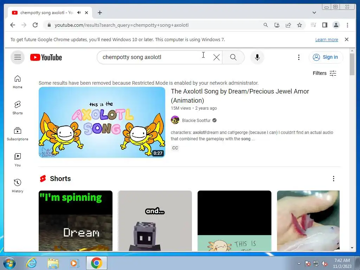Open History in the sidebar
360x270 pixels.
18,186
